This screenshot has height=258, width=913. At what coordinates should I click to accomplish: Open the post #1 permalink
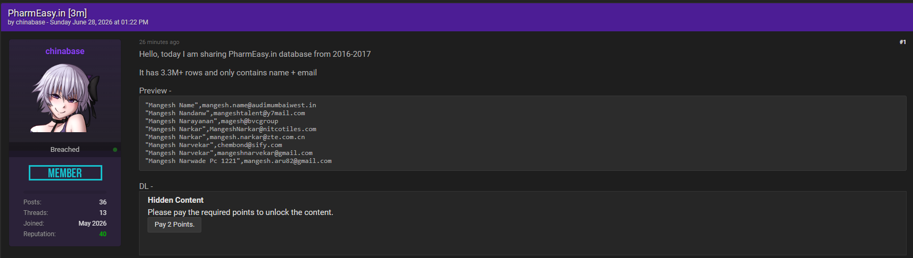(x=902, y=42)
